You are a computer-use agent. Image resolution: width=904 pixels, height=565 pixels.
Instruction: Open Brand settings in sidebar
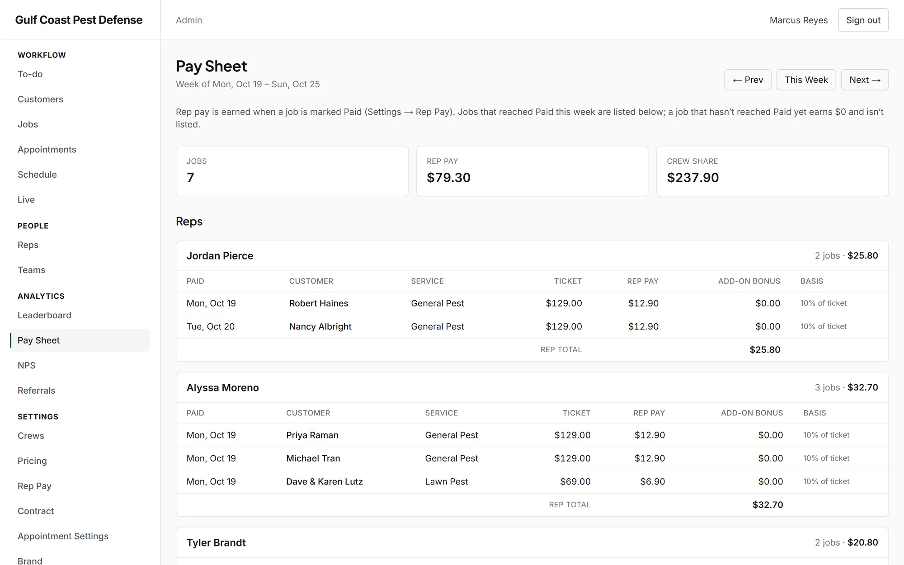pos(30,560)
